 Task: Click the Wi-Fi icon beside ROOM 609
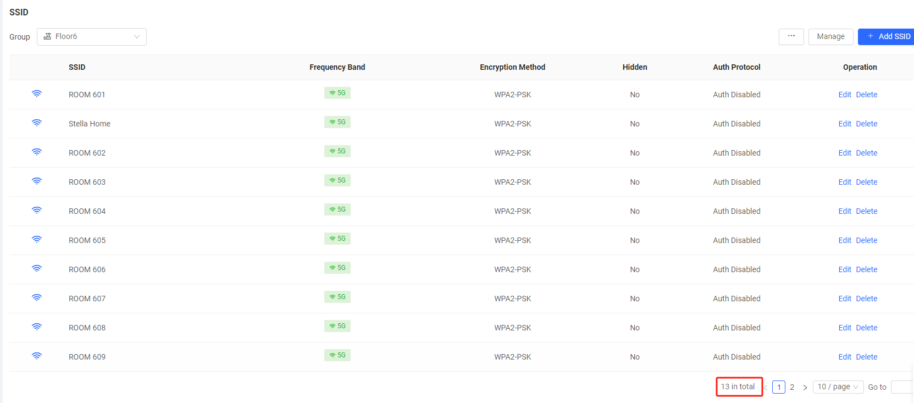pos(37,356)
